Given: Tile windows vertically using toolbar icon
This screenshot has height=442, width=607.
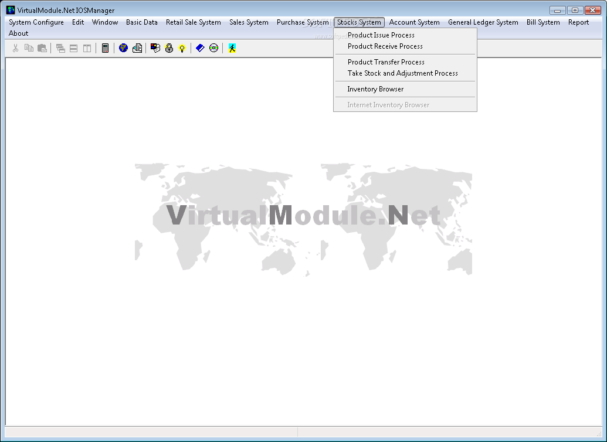Looking at the screenshot, I should [87, 48].
